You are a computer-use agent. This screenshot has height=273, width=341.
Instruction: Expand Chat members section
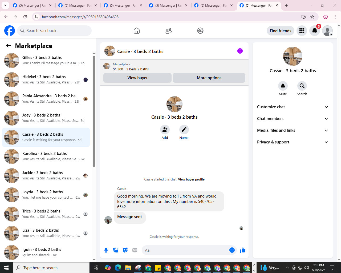point(293,119)
